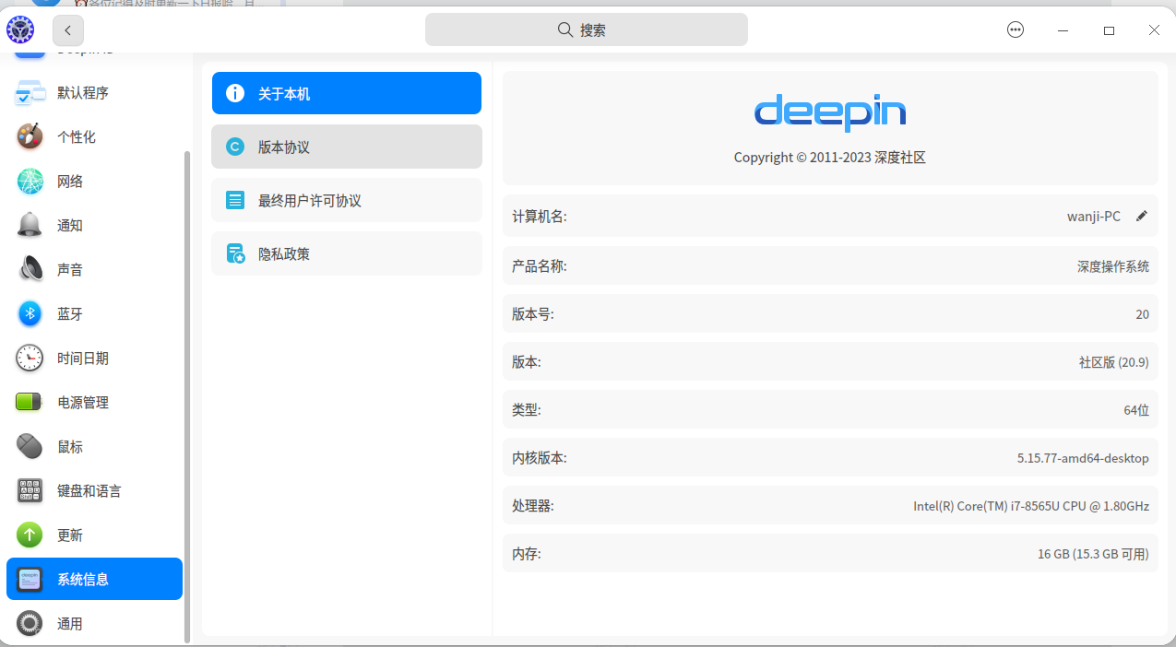The height and width of the screenshot is (647, 1176).
Task: Select the Network (网络) globe icon
Action: pos(30,181)
